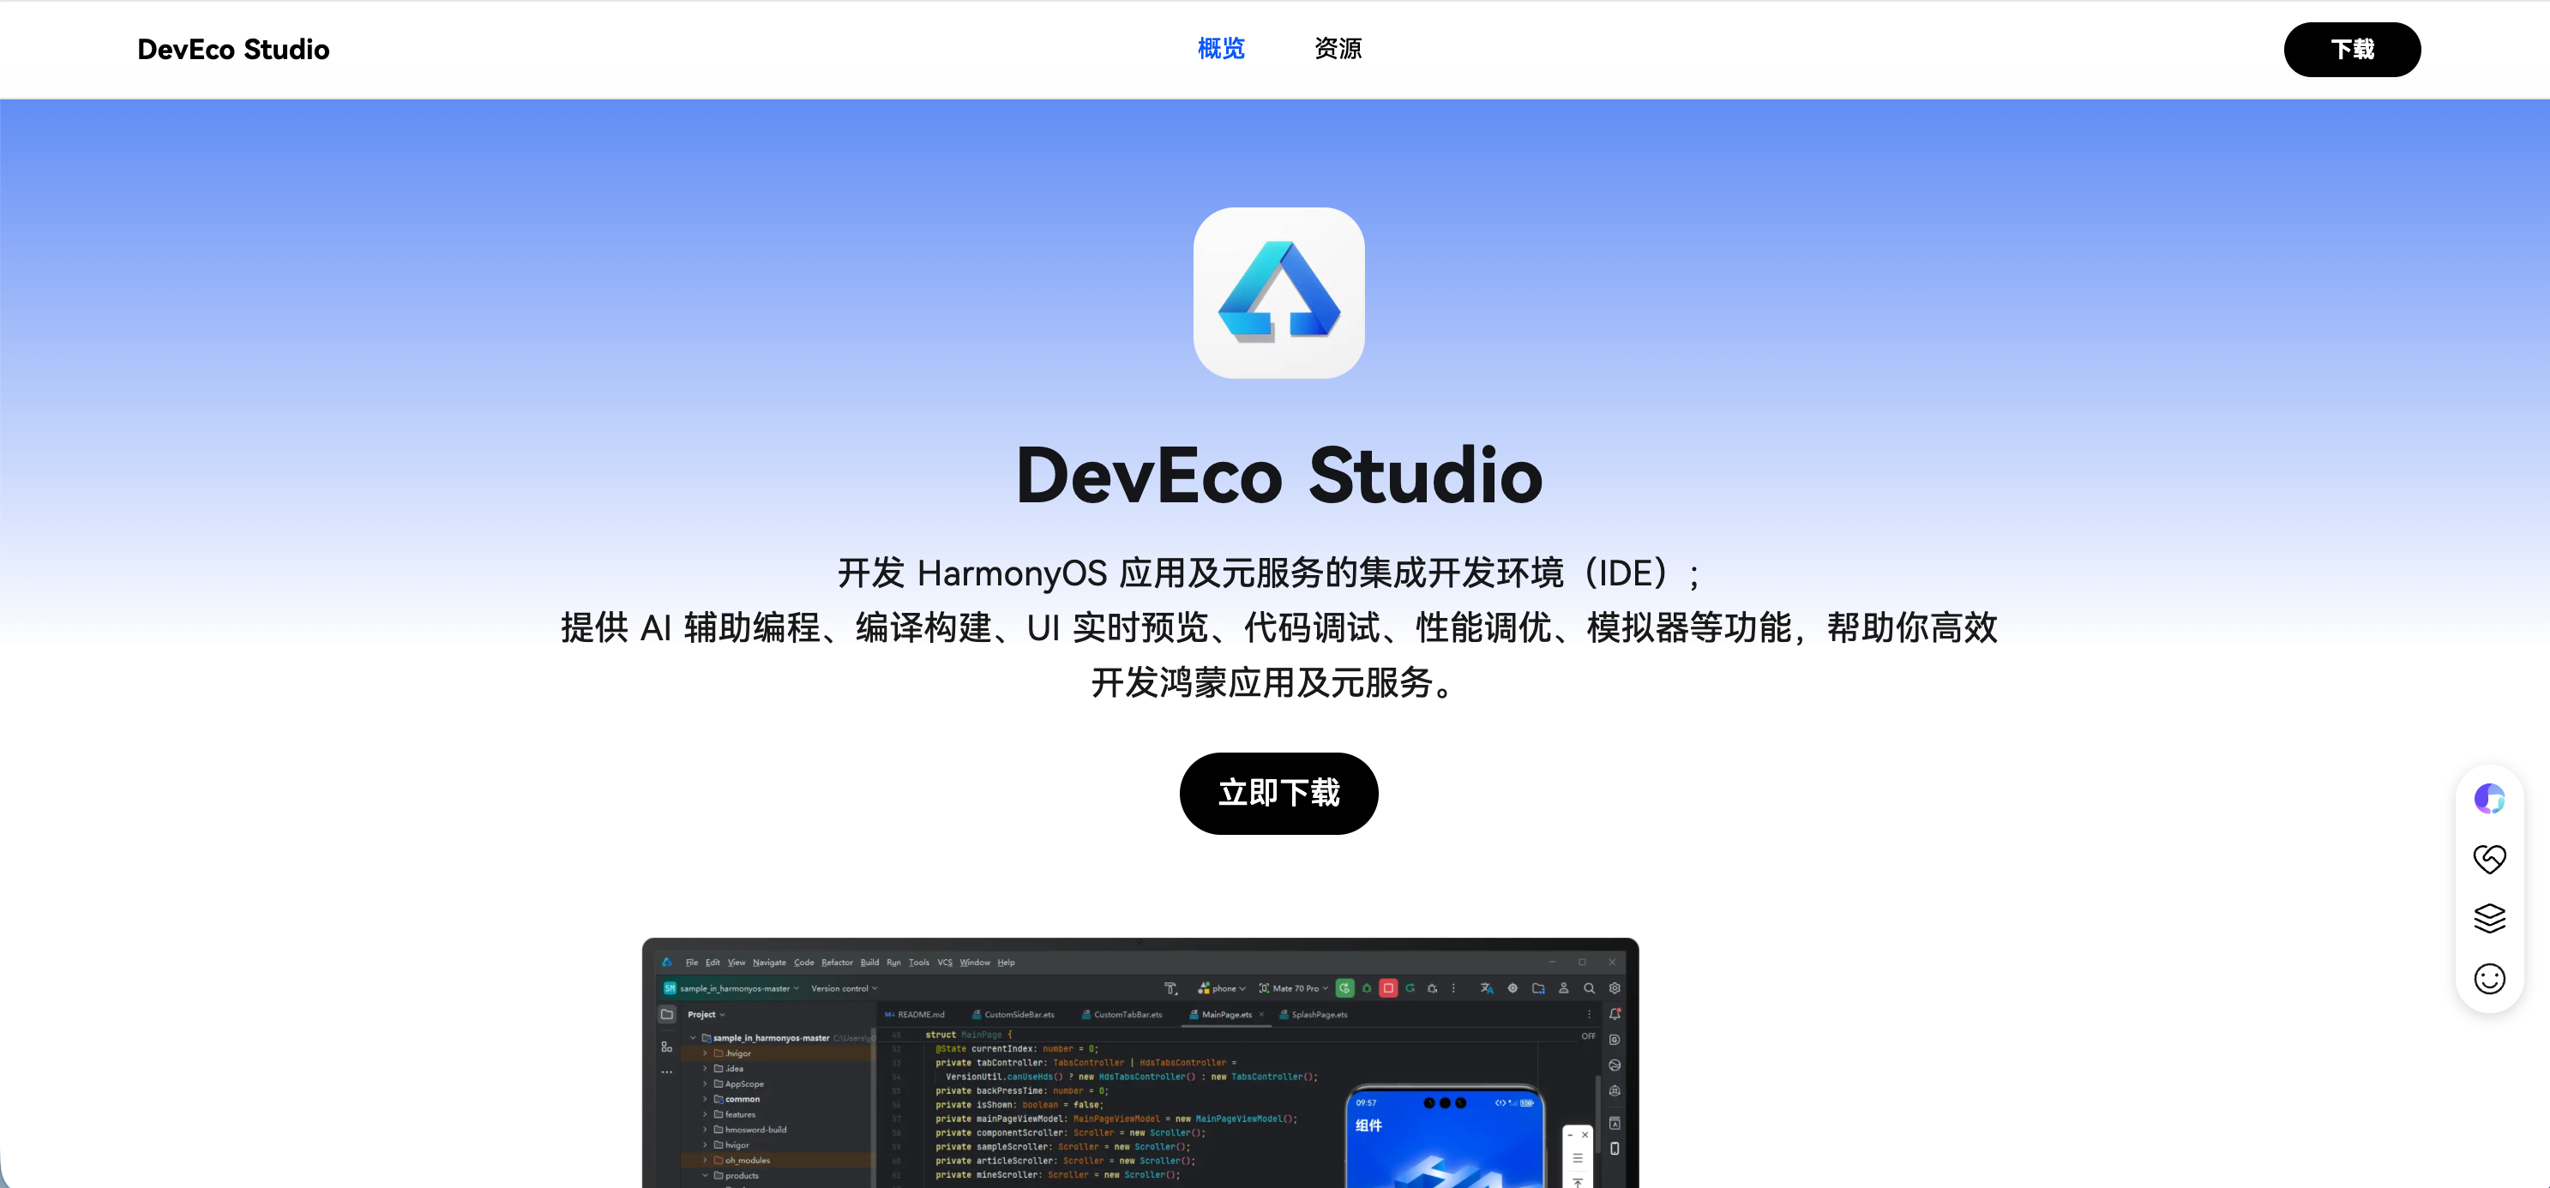The height and width of the screenshot is (1188, 2550).
Task: Select the CustomTabBar.ets editor tab
Action: [x=1122, y=1015]
